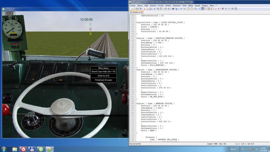This screenshot has width=270, height=152.
Task: Close the 140-005.cvf tab with its red X
Action: coord(142,12)
